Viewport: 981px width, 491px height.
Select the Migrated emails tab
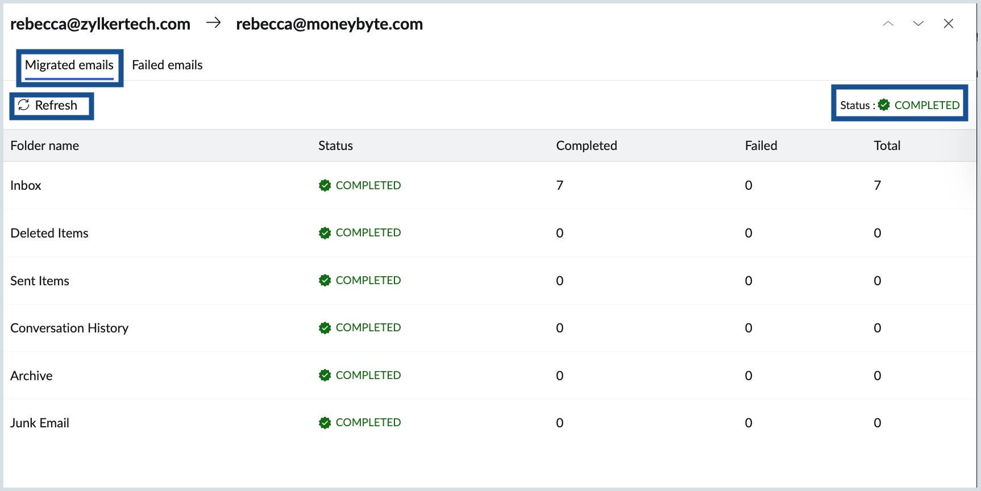pyautogui.click(x=69, y=65)
